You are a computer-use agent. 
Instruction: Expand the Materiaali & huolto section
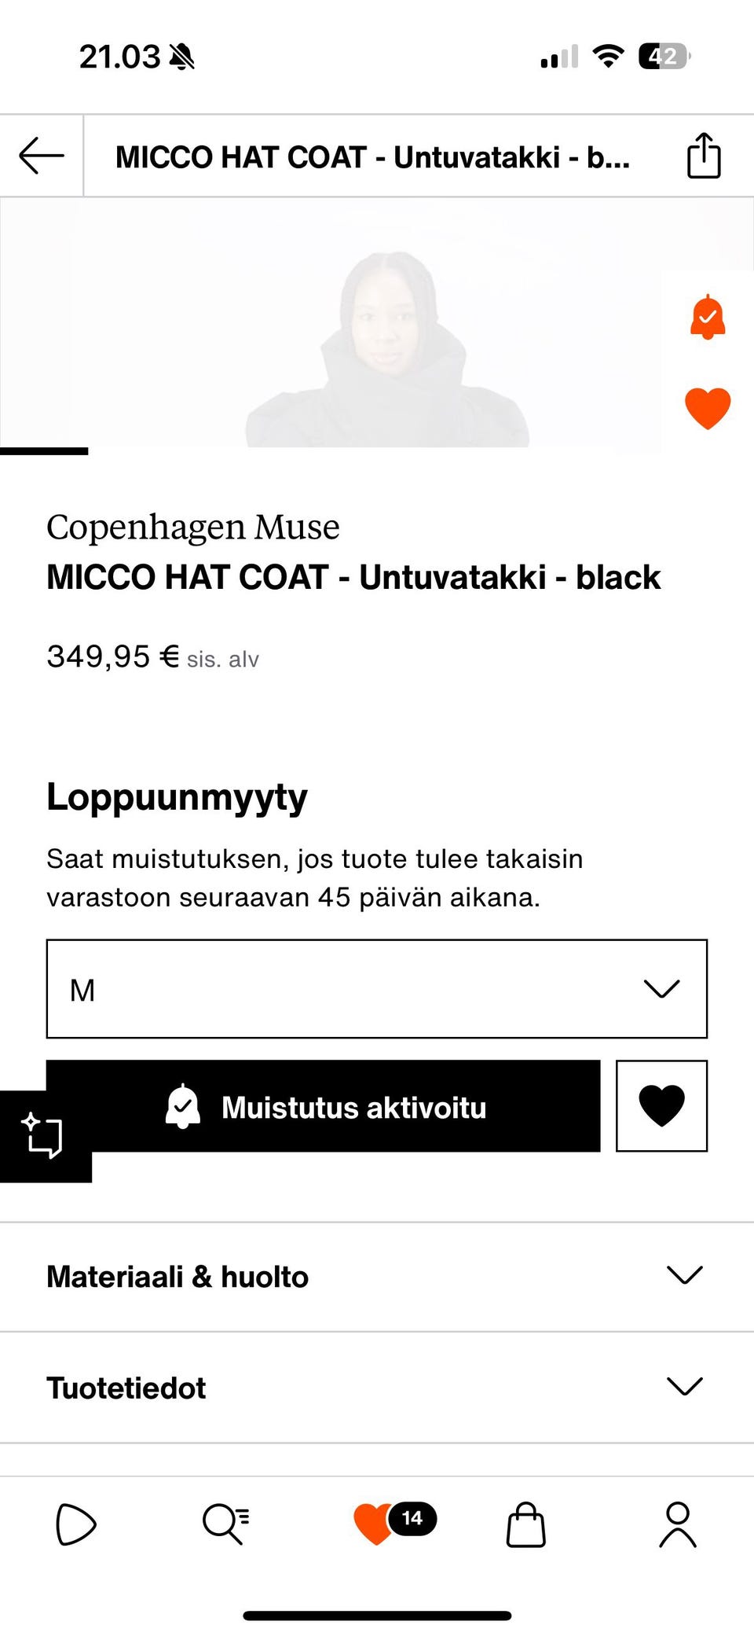pyautogui.click(x=377, y=1277)
